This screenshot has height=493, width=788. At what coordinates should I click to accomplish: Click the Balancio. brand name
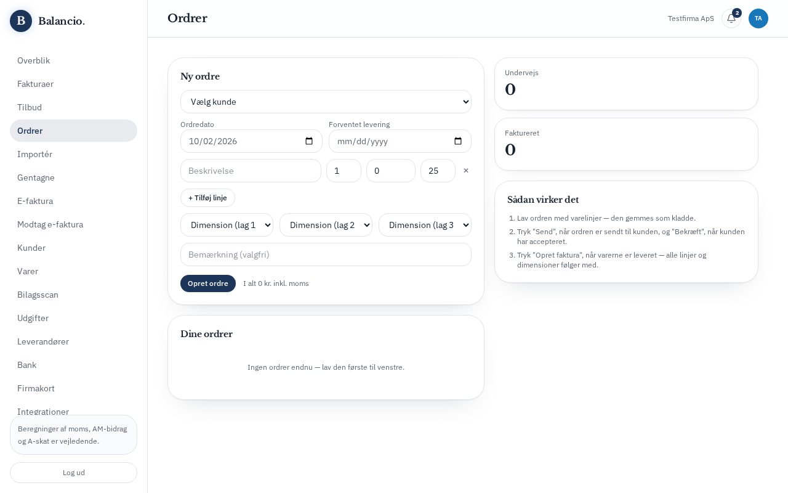coord(62,21)
